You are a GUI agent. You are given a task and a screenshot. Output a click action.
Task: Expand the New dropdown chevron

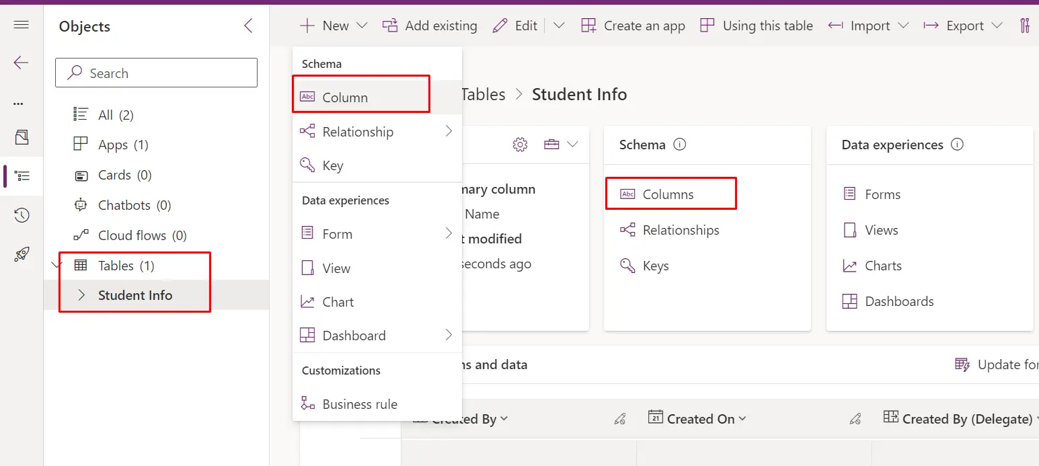point(360,25)
